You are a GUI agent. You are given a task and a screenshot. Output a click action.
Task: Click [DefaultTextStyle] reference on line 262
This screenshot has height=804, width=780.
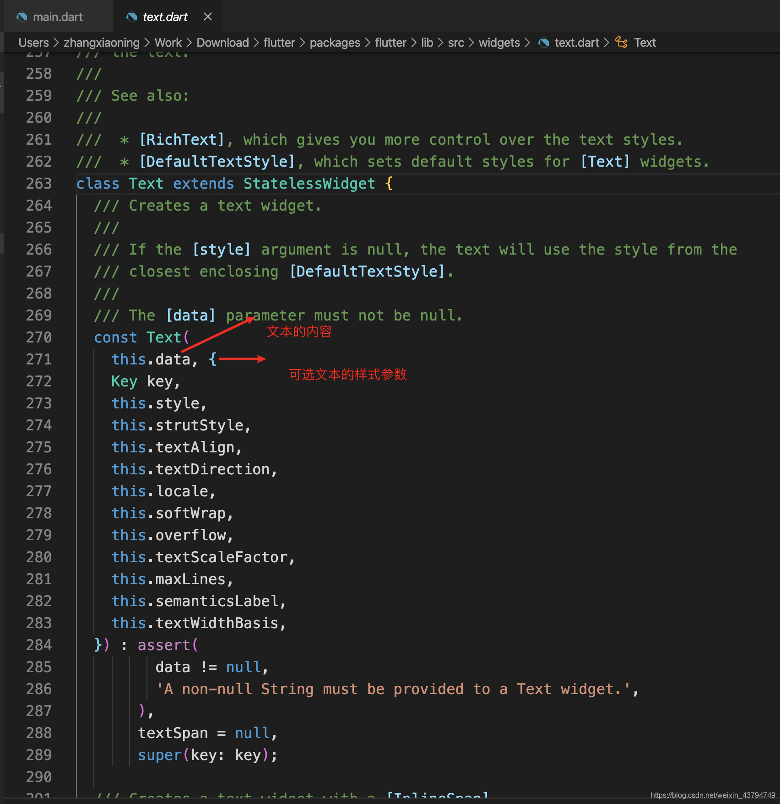[x=217, y=162]
